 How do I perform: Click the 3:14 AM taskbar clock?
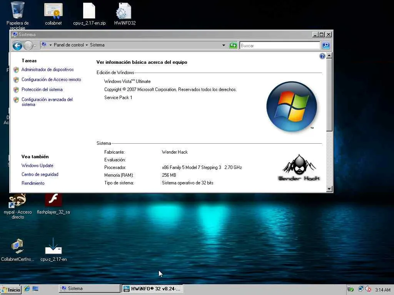coord(383,290)
